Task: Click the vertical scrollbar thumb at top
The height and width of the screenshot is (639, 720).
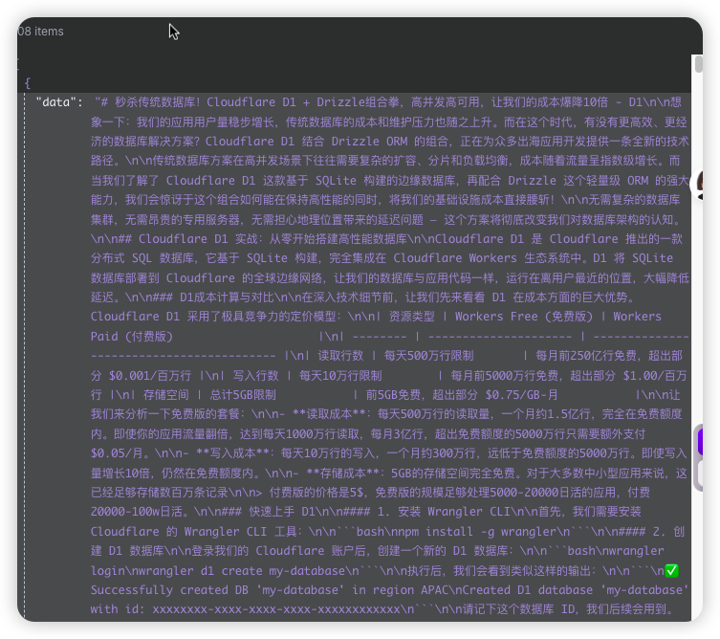Action: coord(698,64)
